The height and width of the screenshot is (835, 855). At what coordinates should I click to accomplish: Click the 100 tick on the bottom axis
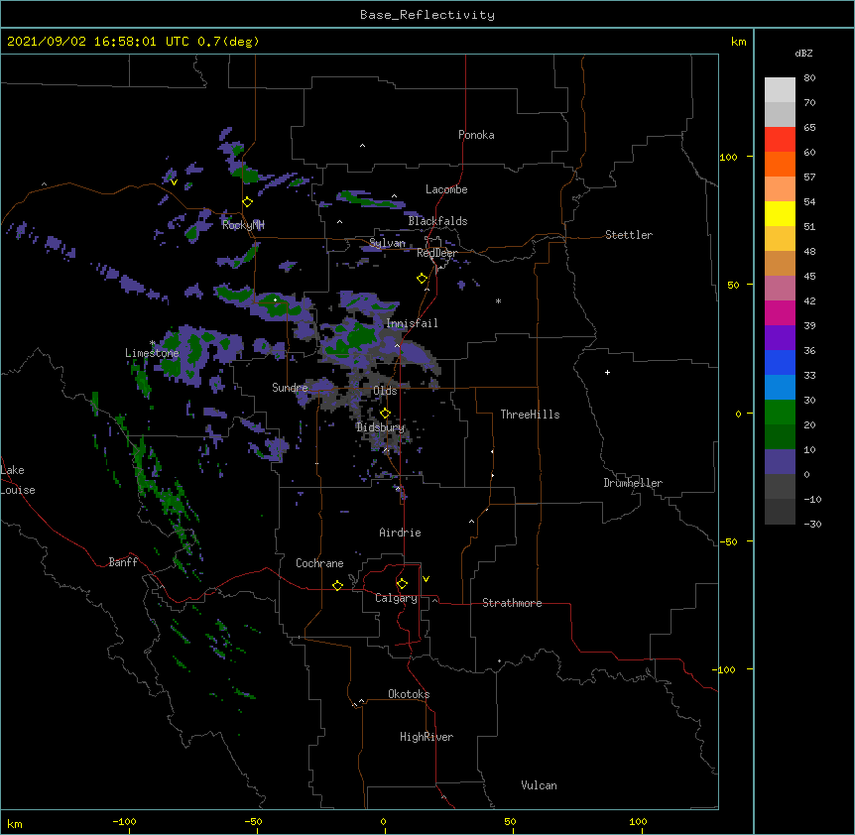pyautogui.click(x=638, y=821)
